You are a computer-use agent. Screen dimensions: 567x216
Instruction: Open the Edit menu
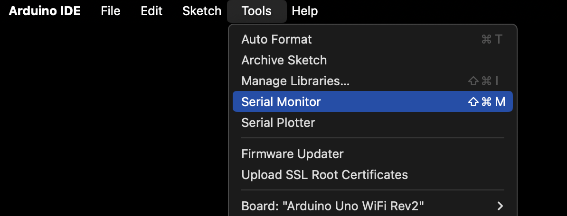151,11
